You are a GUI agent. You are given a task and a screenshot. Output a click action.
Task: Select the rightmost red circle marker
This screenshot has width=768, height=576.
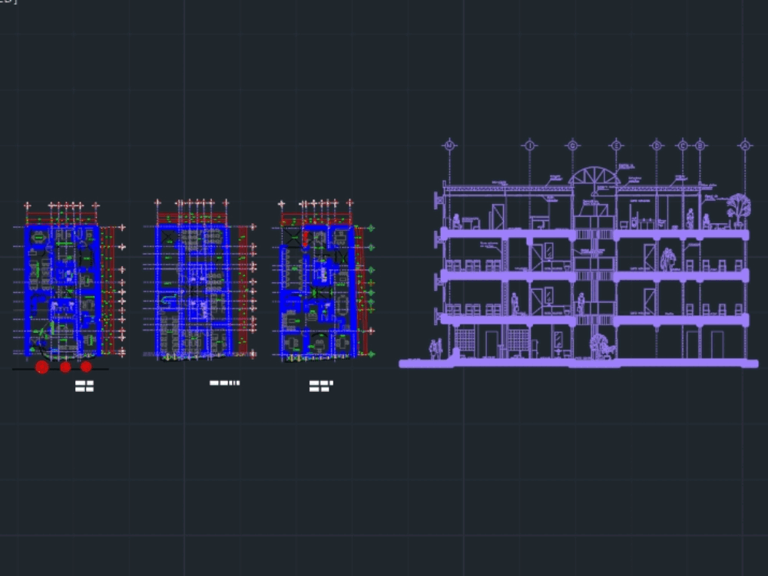tap(87, 367)
